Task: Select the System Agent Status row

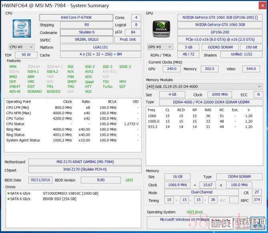Action: [x=73, y=140]
